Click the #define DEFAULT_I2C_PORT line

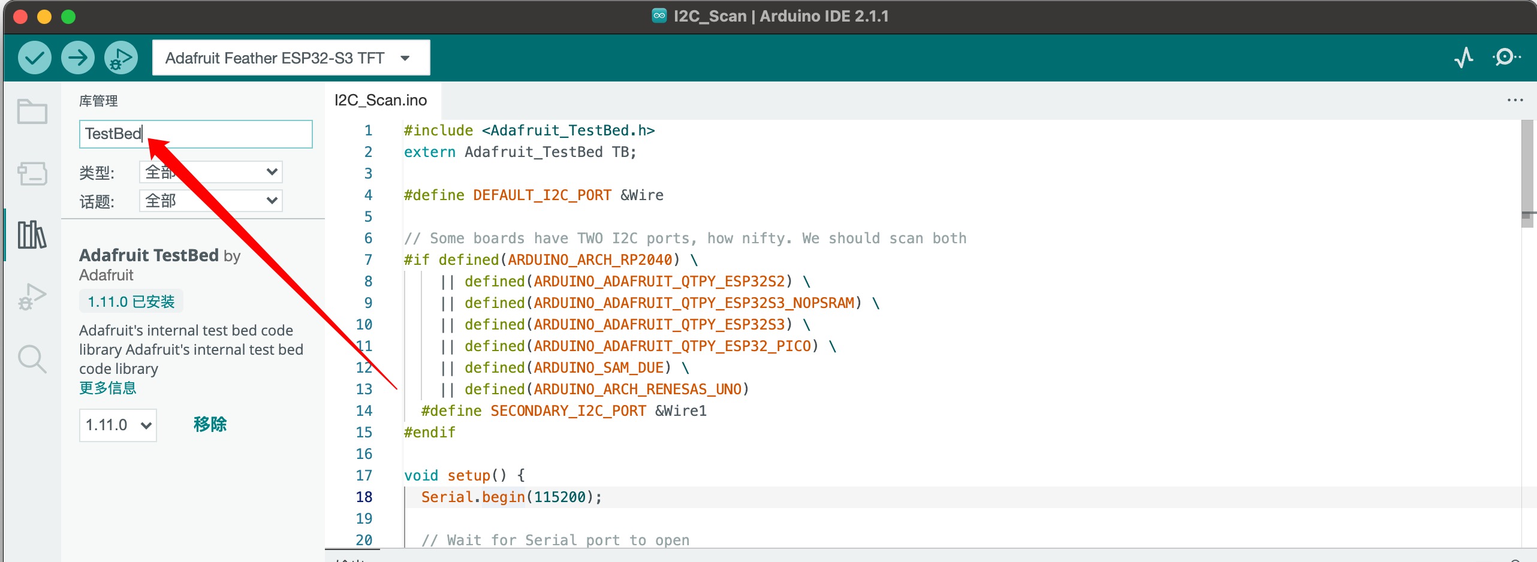[x=534, y=195]
